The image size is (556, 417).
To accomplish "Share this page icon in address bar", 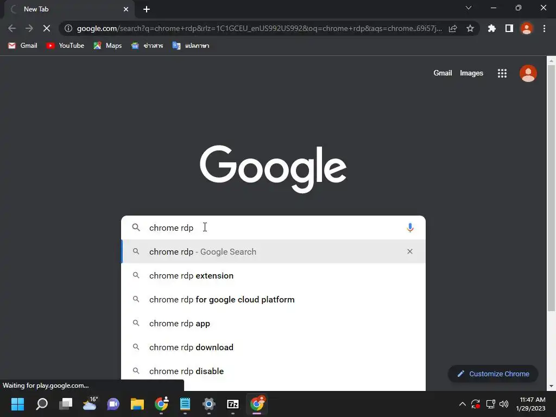I will click(x=453, y=28).
